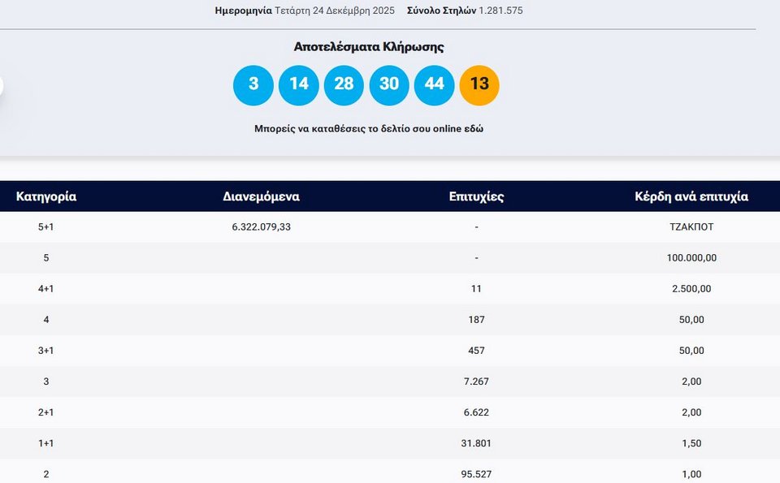
Task: Click the Κατηγορία column header
Action: 46,196
